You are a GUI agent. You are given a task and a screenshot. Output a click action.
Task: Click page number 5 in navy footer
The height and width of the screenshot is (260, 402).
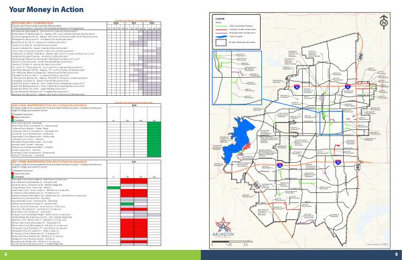click(x=397, y=255)
